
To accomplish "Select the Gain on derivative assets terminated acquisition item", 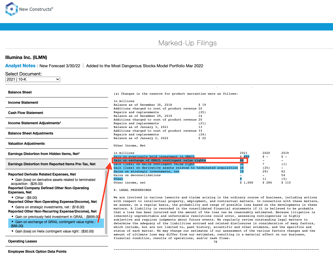I will tap(53, 182).
